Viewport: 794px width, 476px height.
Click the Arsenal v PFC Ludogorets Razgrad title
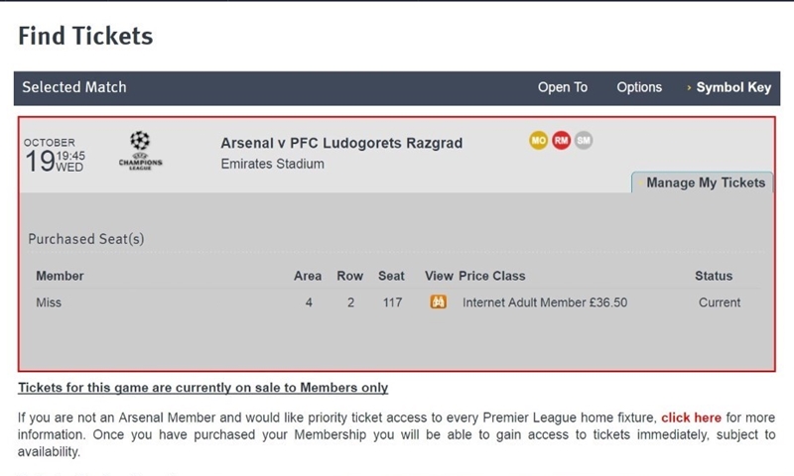click(341, 143)
